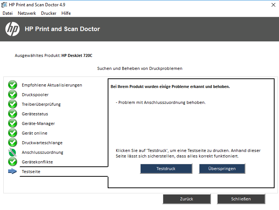Open the Drucker menu

48,13
